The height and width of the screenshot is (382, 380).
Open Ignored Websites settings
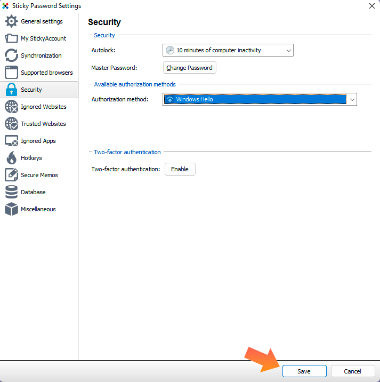coord(44,107)
